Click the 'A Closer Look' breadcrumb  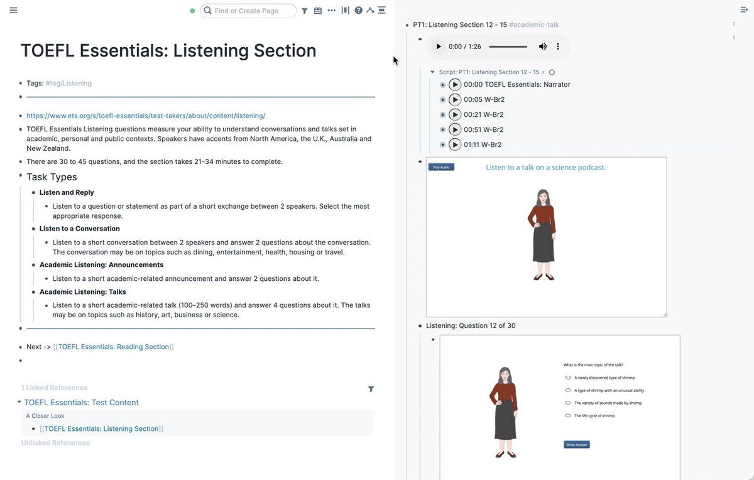45,416
